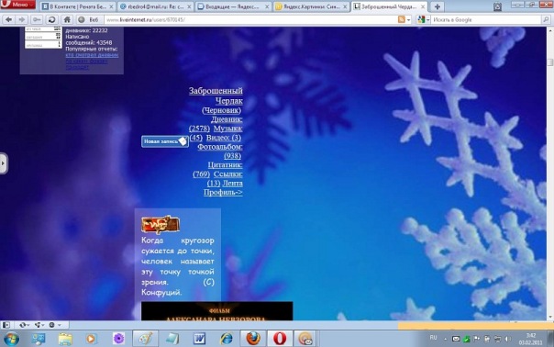This screenshot has width=554, height=347.
Task: Open the Opera Меню button
Action: (x=17, y=5)
